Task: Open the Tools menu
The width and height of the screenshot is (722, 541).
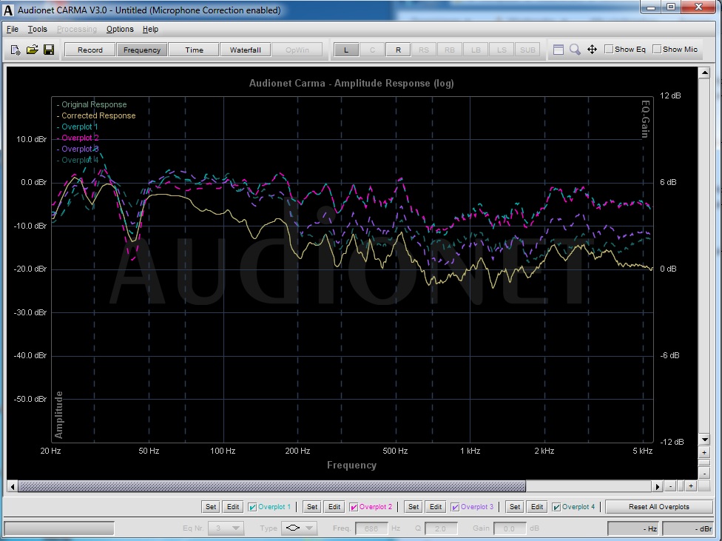Action: click(x=37, y=30)
